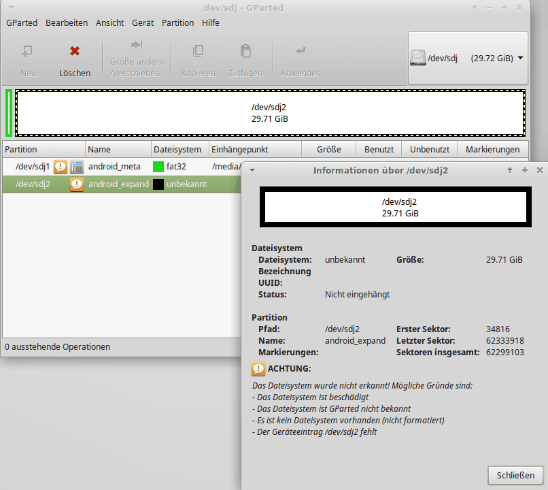The height and width of the screenshot is (490, 548).
Task: Click the 29.71 GiB Größe value in the dialog
Action: [504, 260]
